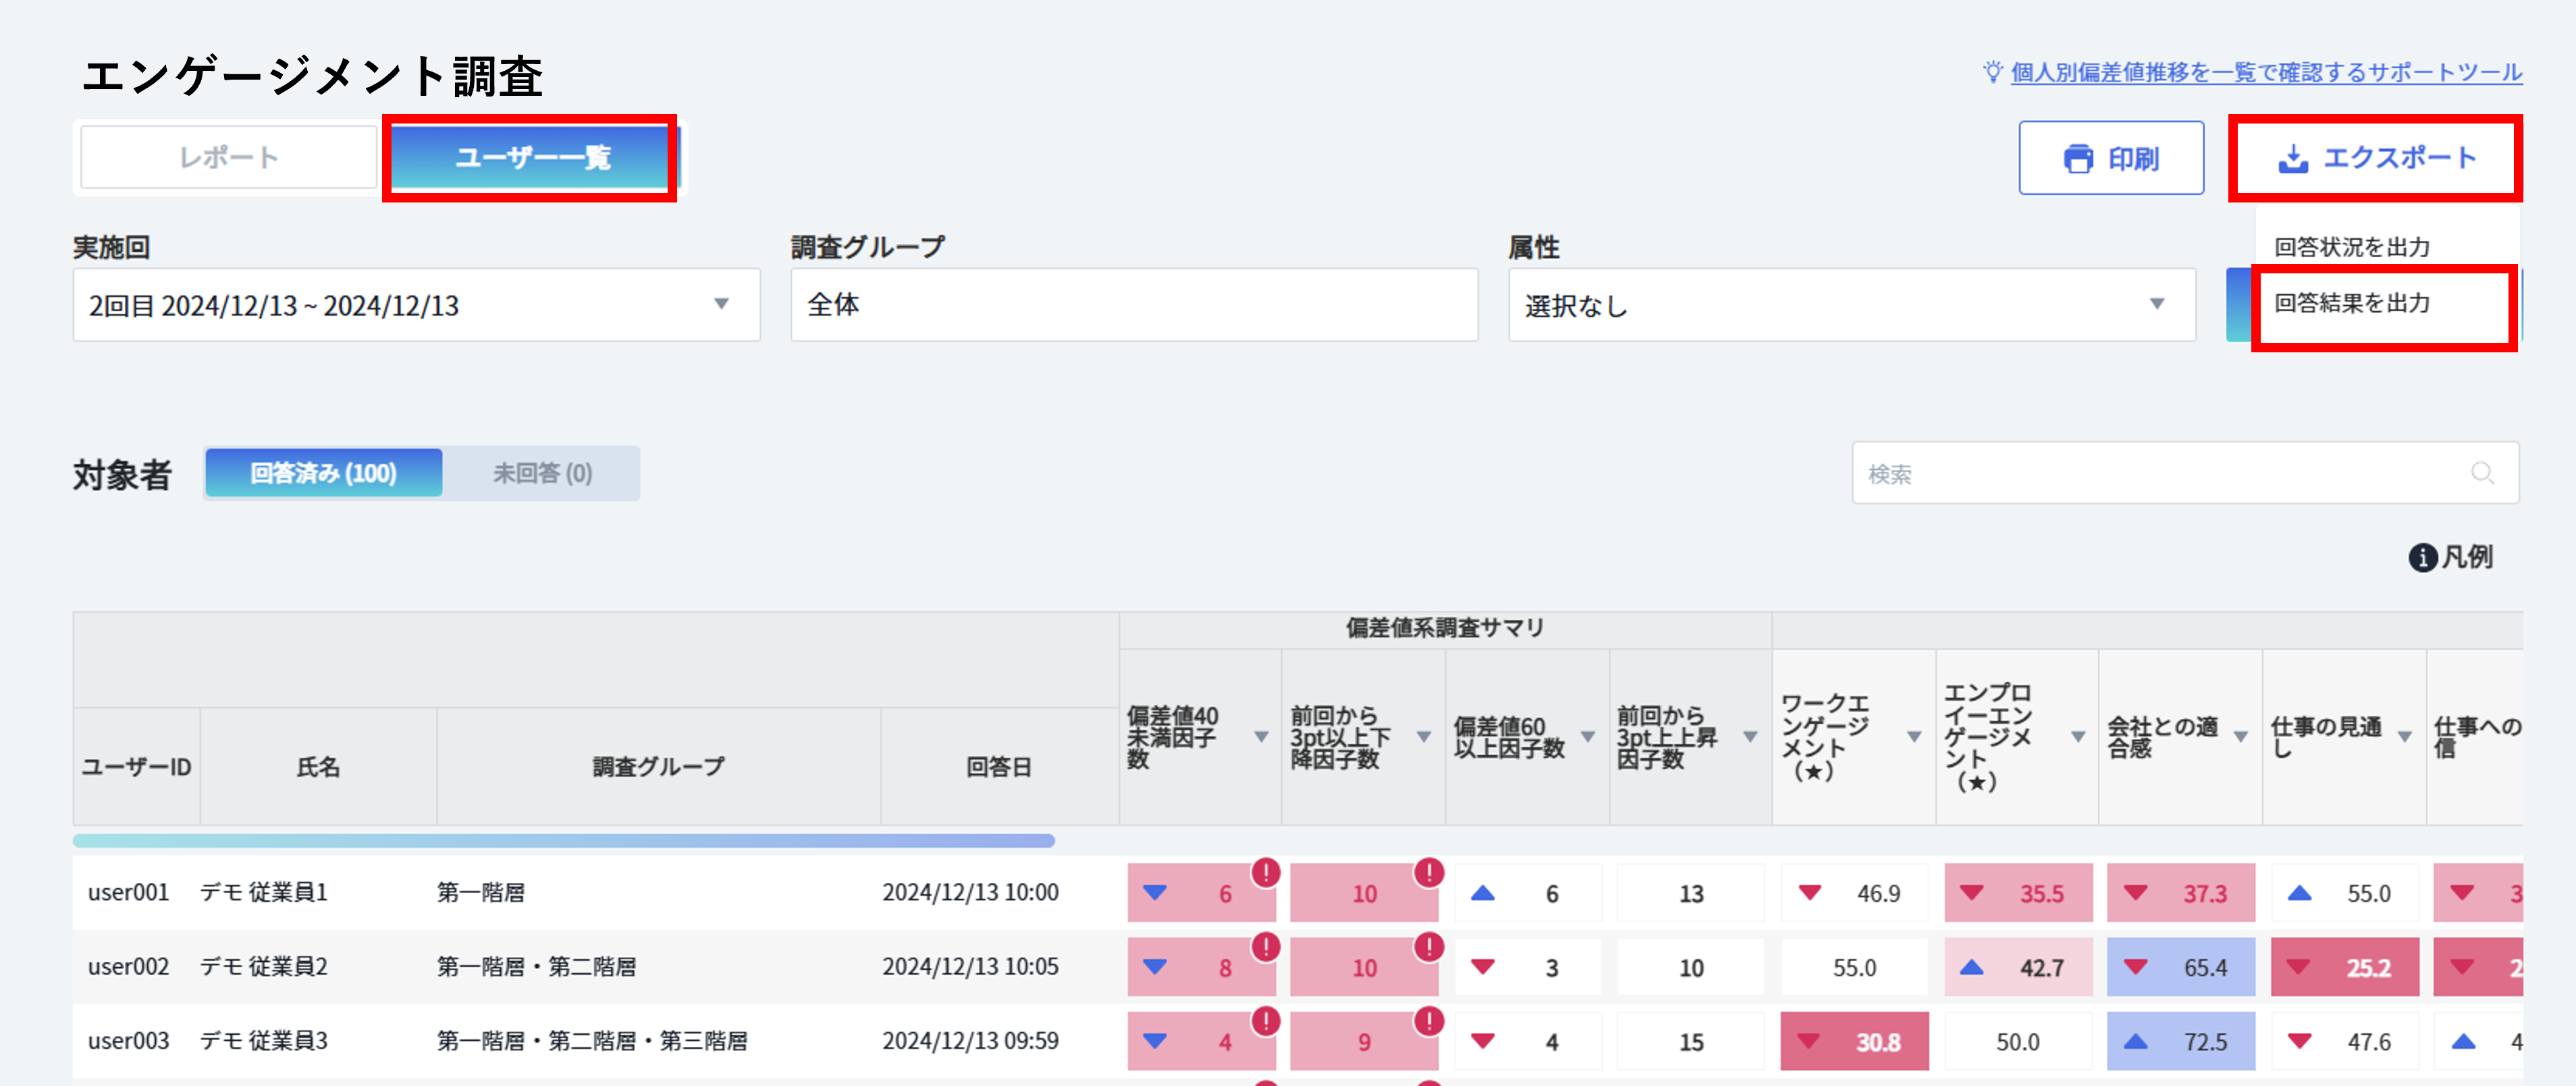
Task: Click user001 in the user ID column
Action: 128,892
